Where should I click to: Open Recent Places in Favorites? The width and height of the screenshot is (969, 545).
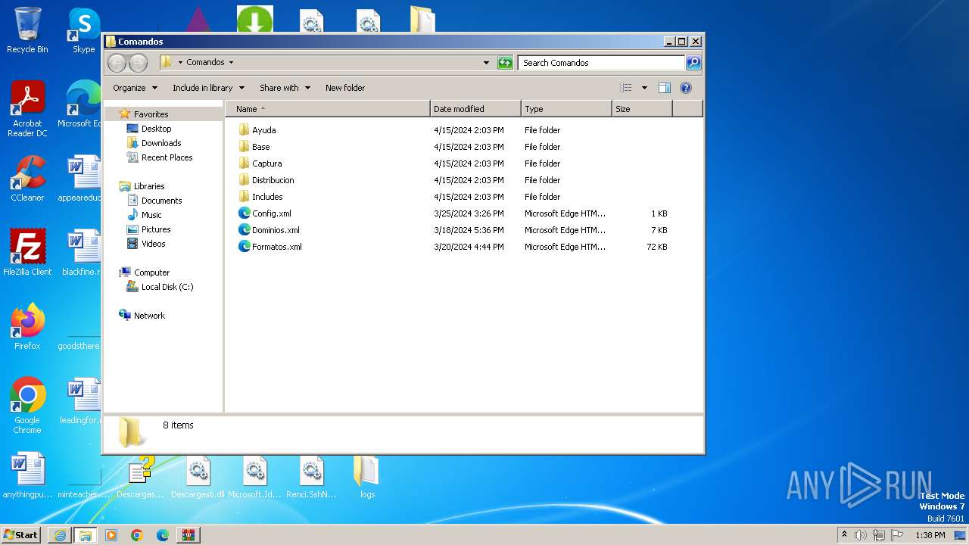click(167, 157)
